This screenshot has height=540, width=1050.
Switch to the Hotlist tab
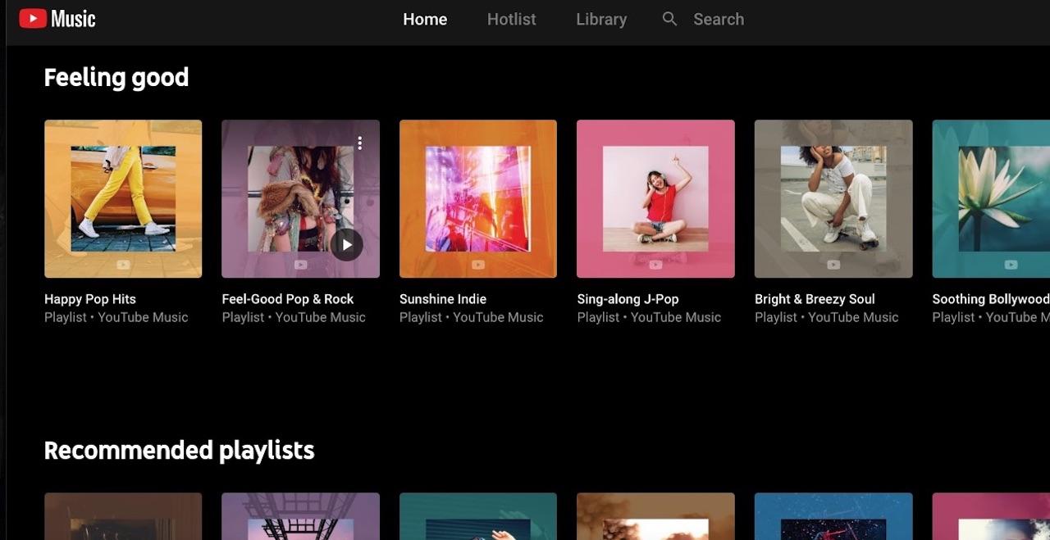tap(511, 19)
